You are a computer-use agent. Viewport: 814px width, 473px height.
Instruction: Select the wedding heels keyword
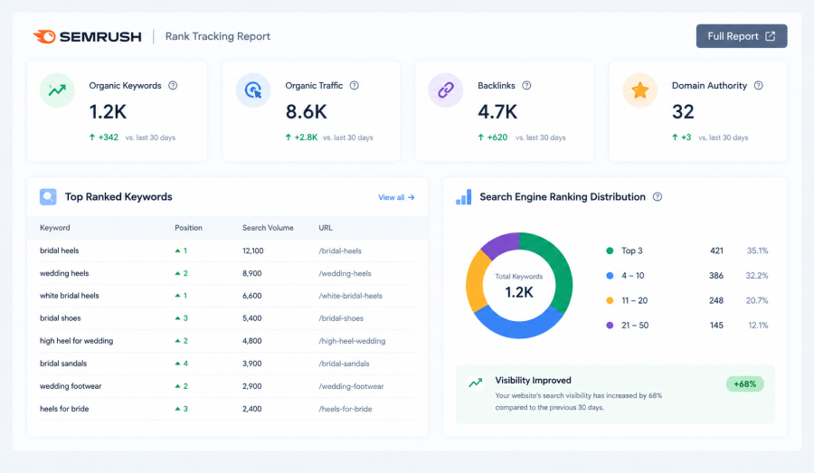coord(64,274)
